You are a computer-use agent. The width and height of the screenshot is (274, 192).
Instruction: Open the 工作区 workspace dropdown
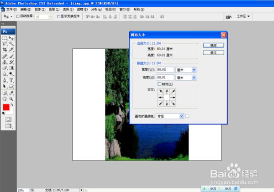point(243,16)
